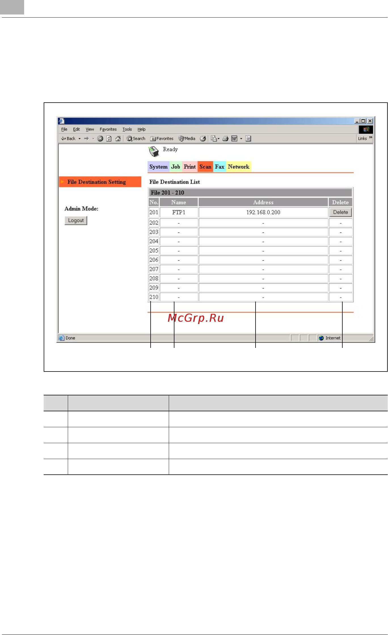Click the Mail toolbar icon

[x=215, y=138]
